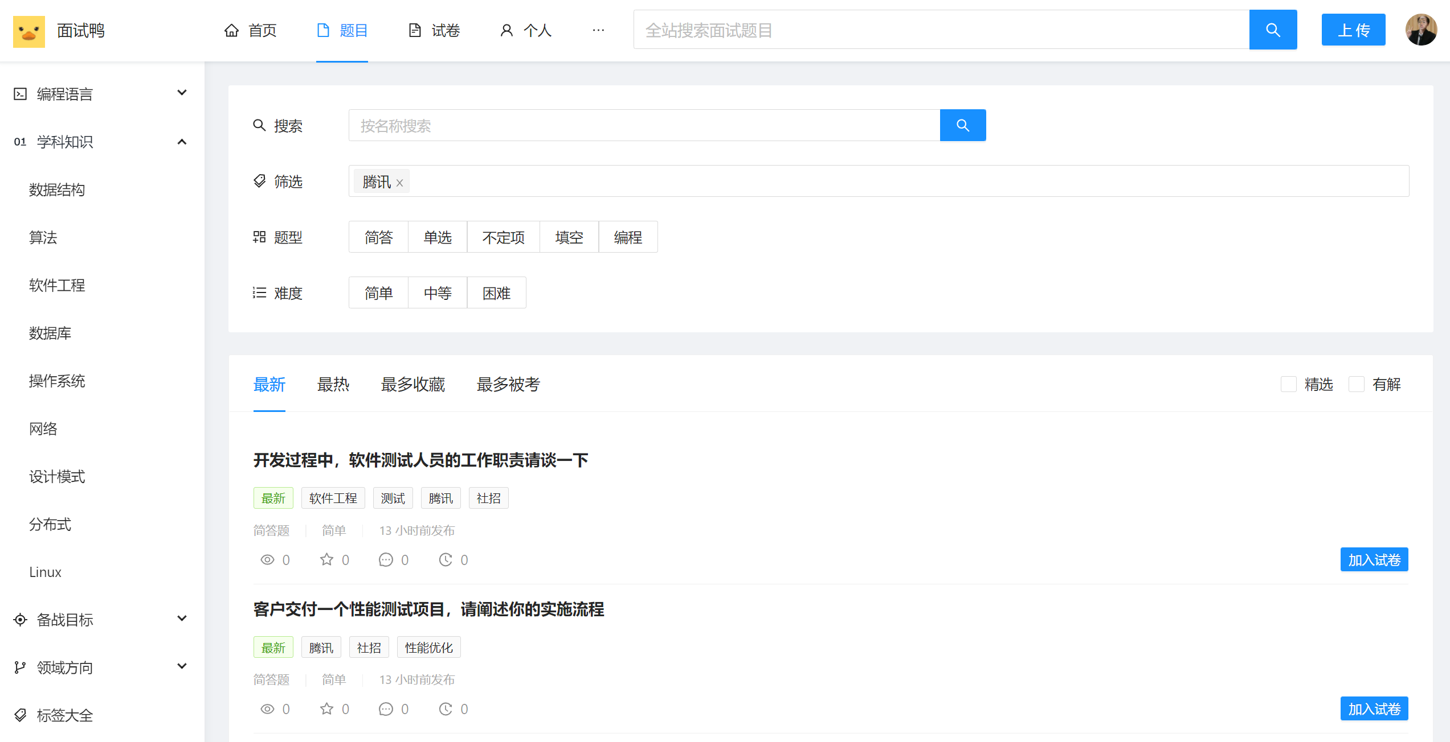
Task: Open the more options ellipsis menu
Action: pyautogui.click(x=598, y=31)
